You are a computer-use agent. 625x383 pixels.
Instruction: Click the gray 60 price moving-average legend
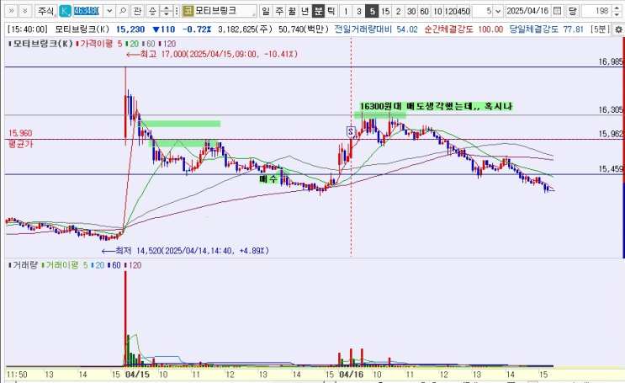149,44
